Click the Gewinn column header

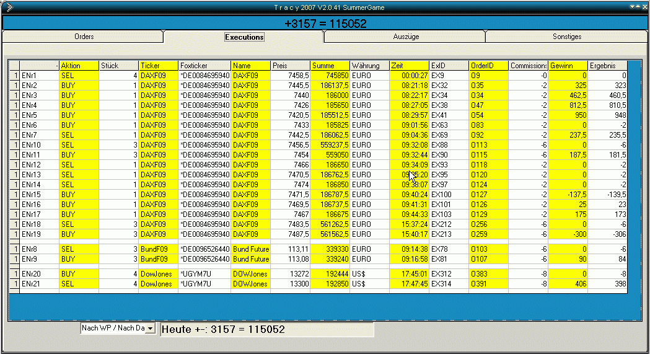(568, 66)
